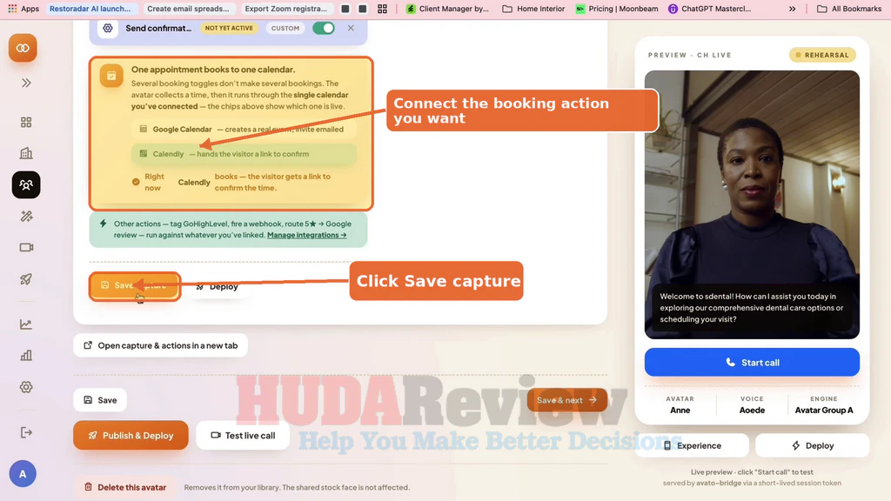Open the Manage integrations link
Image resolution: width=891 pixels, height=501 pixels.
pyautogui.click(x=307, y=235)
